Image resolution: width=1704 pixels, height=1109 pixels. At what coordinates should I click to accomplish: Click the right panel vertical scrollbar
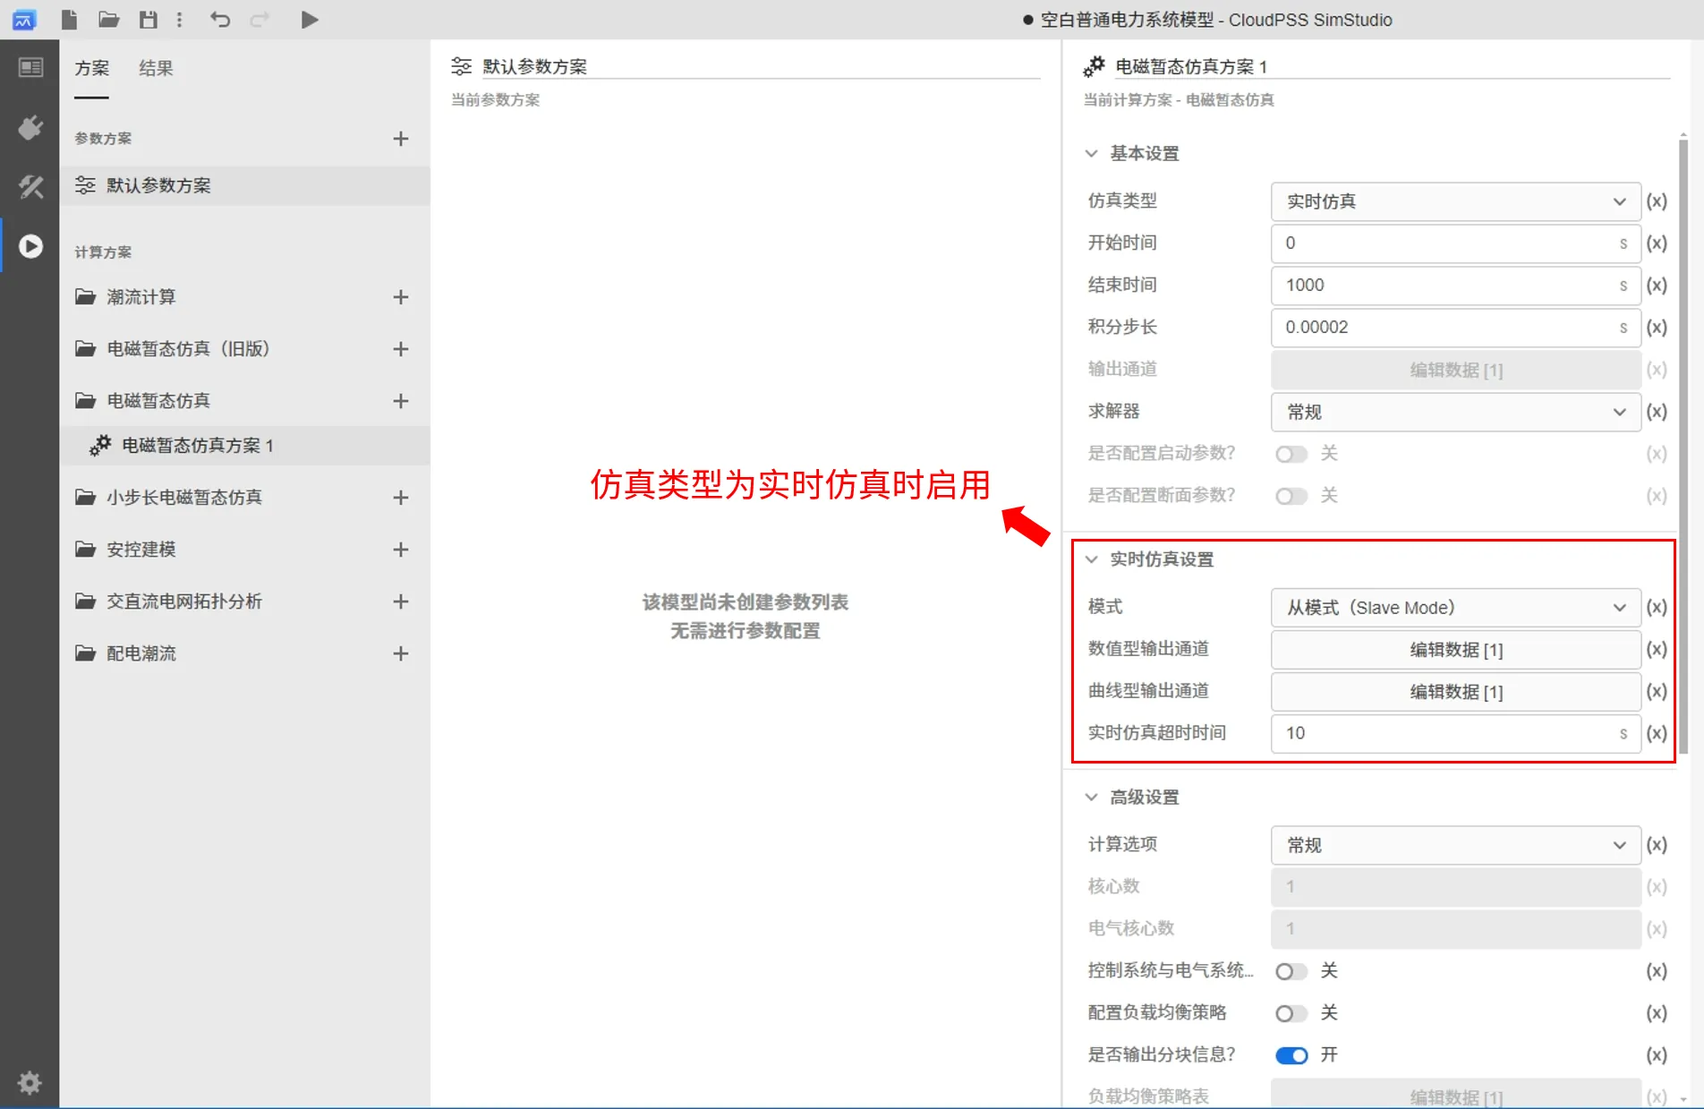[1683, 446]
